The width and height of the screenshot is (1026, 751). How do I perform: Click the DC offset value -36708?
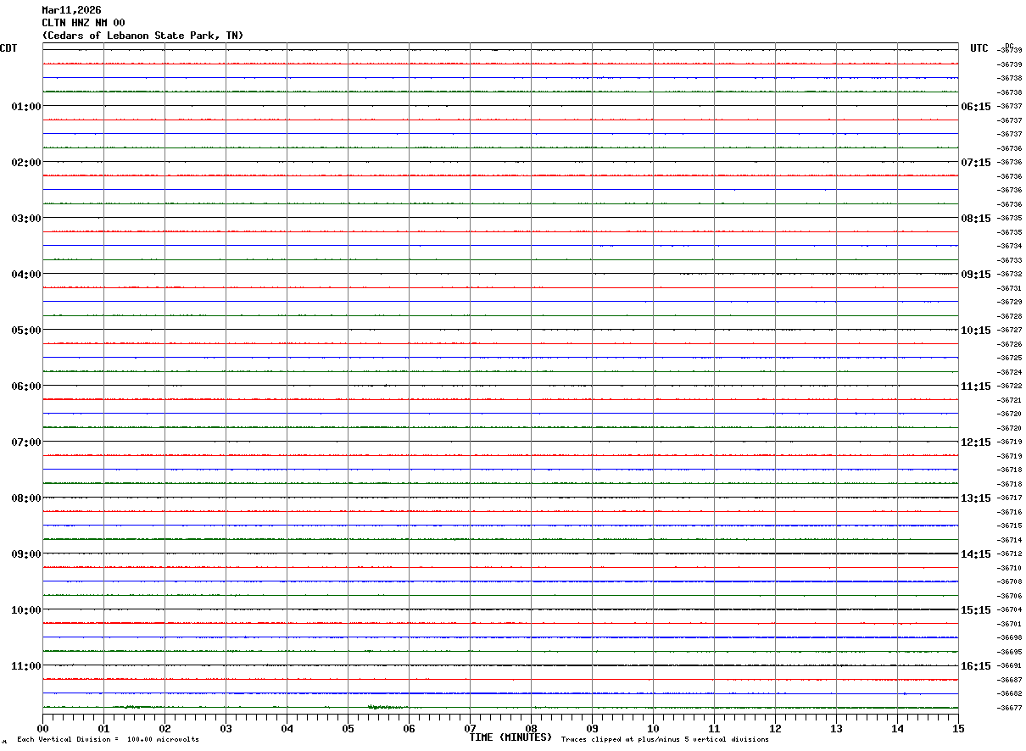[1010, 582]
